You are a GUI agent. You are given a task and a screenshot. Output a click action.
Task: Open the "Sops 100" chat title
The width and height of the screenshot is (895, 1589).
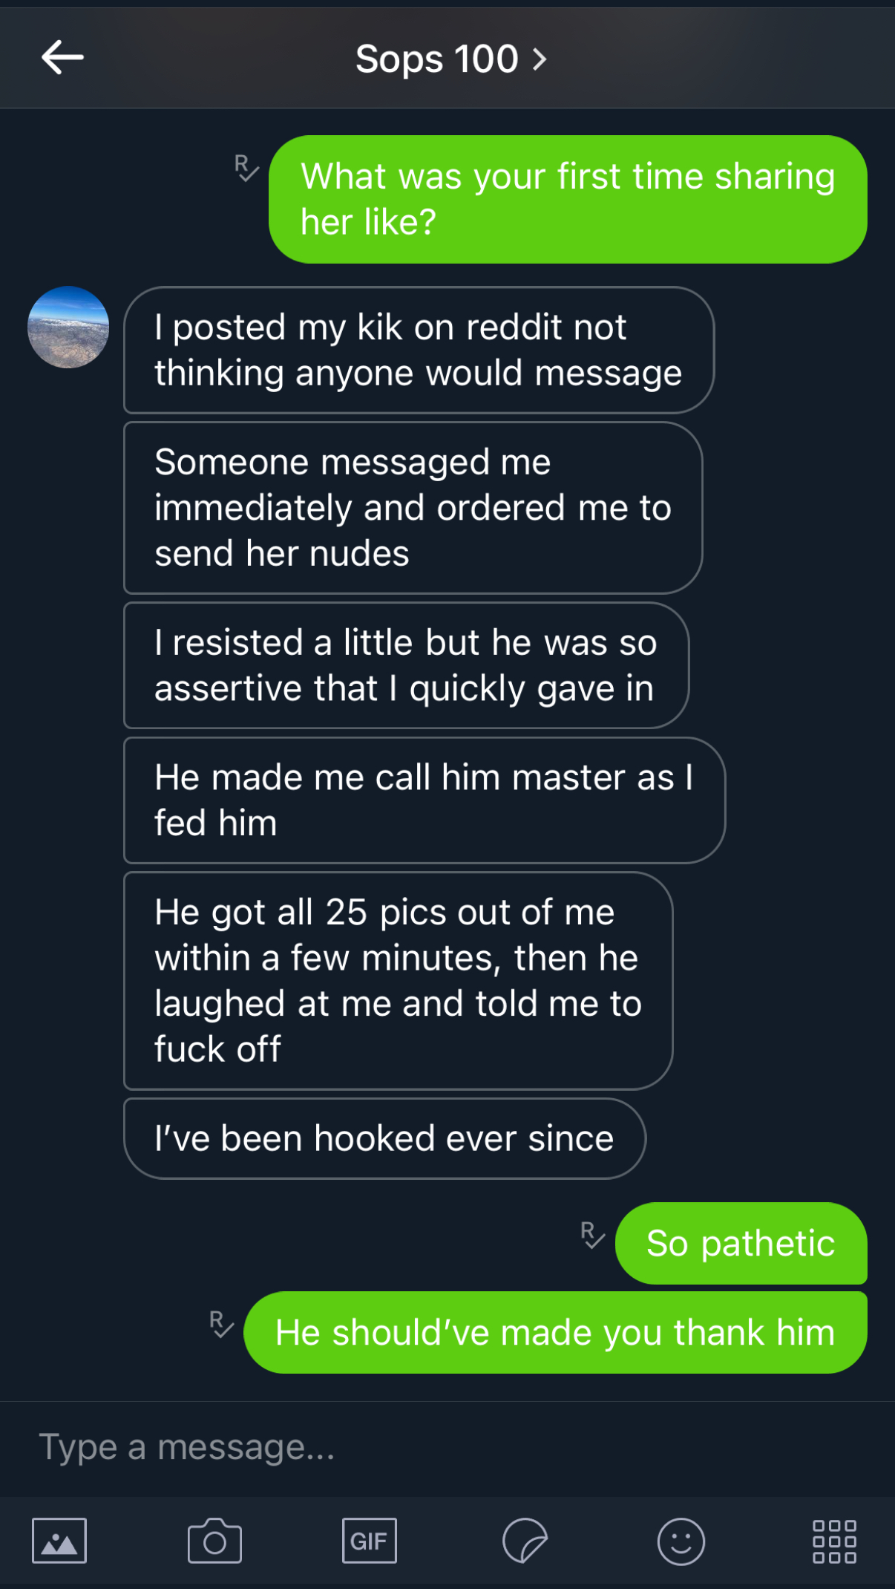click(x=436, y=59)
